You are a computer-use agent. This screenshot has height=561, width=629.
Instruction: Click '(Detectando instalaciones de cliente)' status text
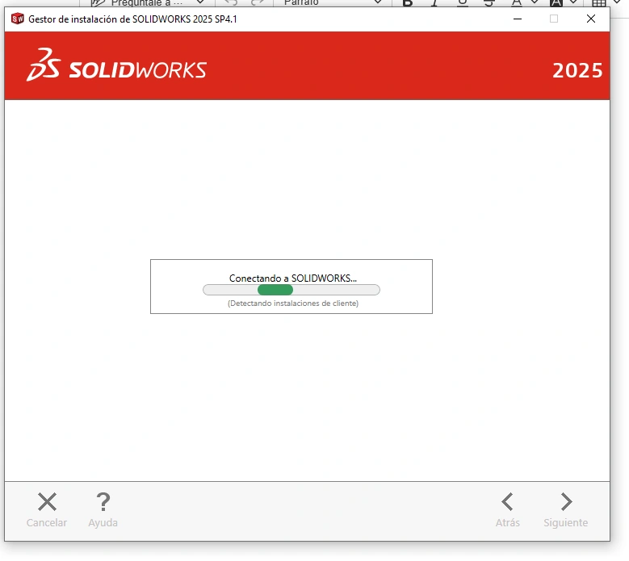pos(293,304)
